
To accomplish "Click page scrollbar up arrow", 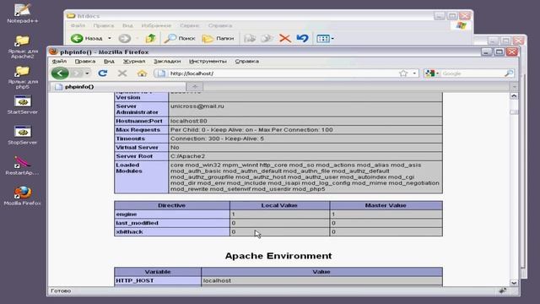I will 514,95.
